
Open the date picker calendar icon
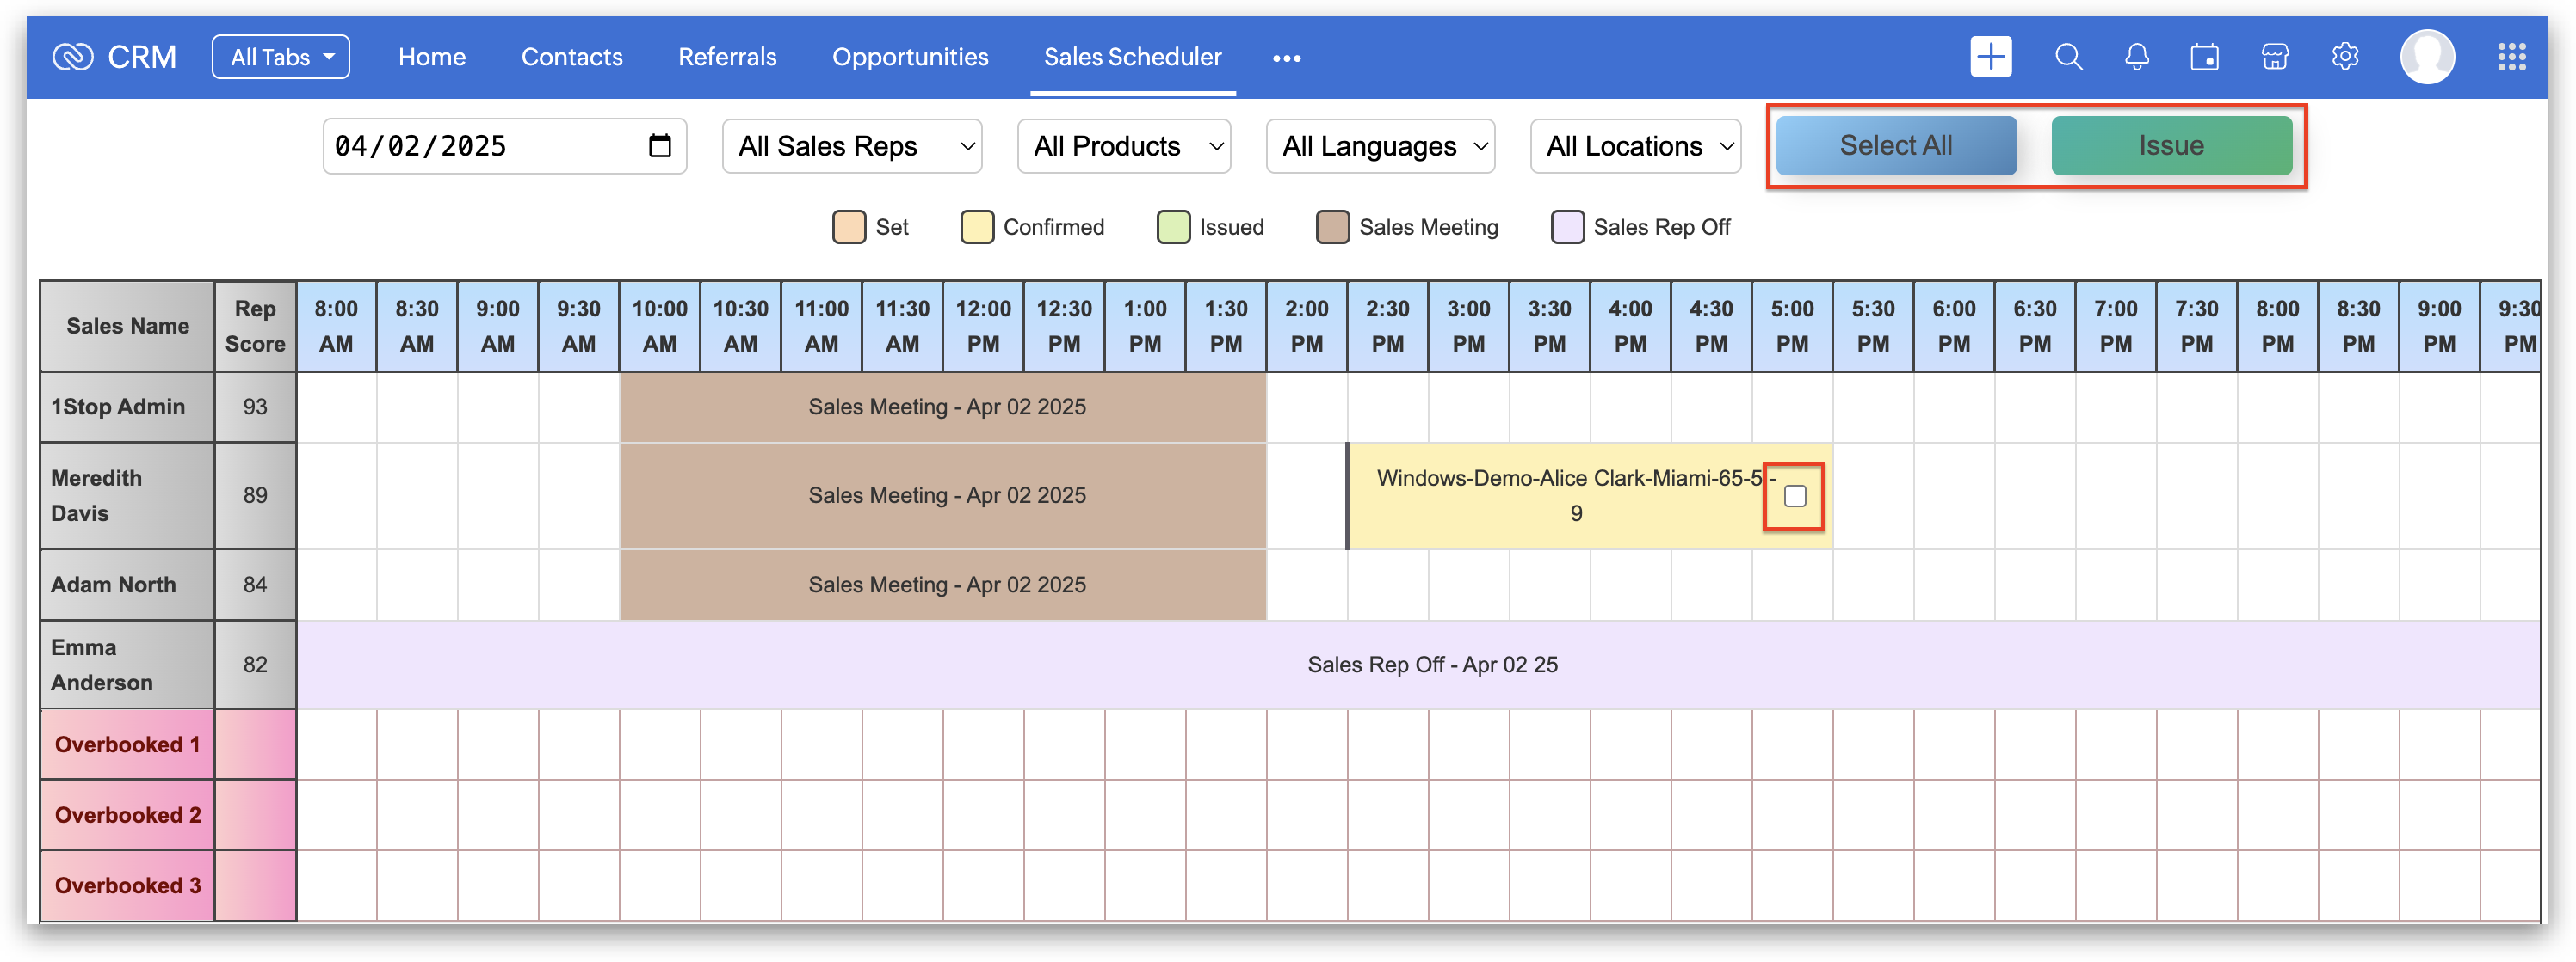(660, 146)
